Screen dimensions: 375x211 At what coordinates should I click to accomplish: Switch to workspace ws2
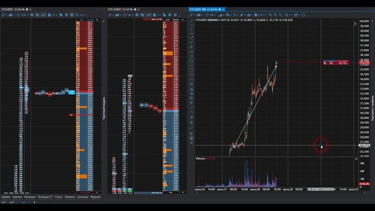tap(12, 202)
